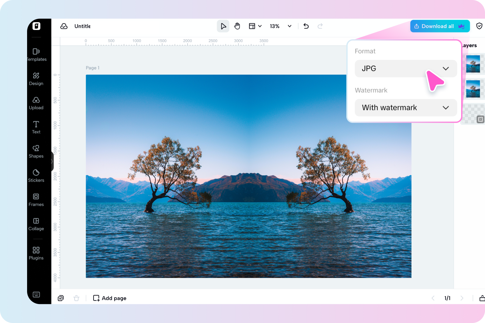Screen dimensions: 485x323
Task: Open keyboard shortcuts icon in sidebar
Action: click(x=36, y=294)
